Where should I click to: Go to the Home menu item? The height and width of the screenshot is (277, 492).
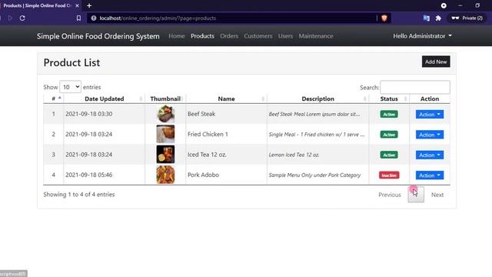(x=176, y=36)
